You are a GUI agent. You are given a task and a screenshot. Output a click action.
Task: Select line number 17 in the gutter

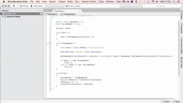pos(50,43)
